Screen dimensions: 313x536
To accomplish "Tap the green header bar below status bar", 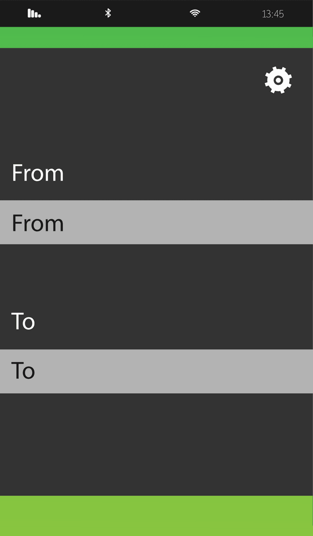I will coord(156,37).
